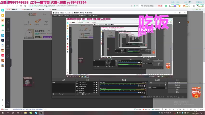The height and width of the screenshot is (115, 205).
Task: Mute the desktop audio speaker icon
Action: [141, 86]
